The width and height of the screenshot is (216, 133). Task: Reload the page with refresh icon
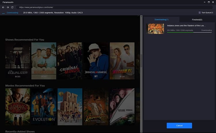point(12,7)
